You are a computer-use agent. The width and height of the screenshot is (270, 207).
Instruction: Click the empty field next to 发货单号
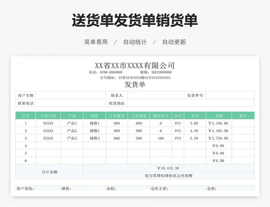point(230,95)
